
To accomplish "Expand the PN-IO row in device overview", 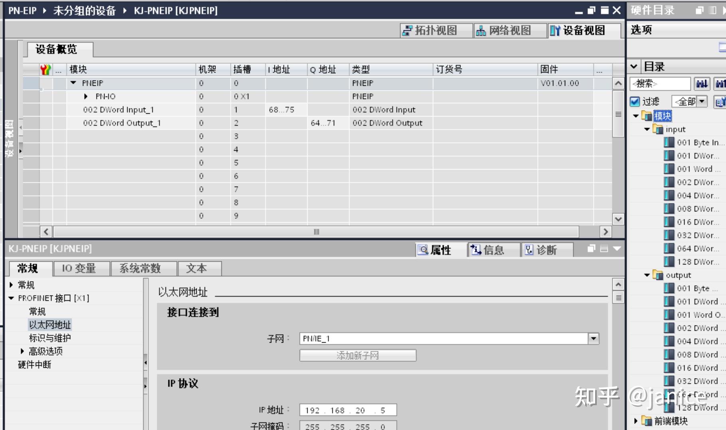I will (86, 96).
